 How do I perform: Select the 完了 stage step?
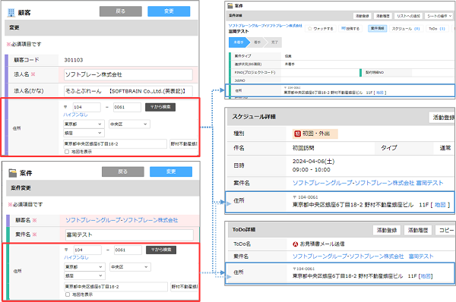(x=274, y=42)
